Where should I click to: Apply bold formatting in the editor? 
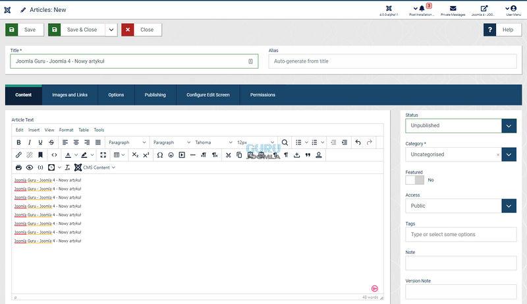[x=19, y=142]
